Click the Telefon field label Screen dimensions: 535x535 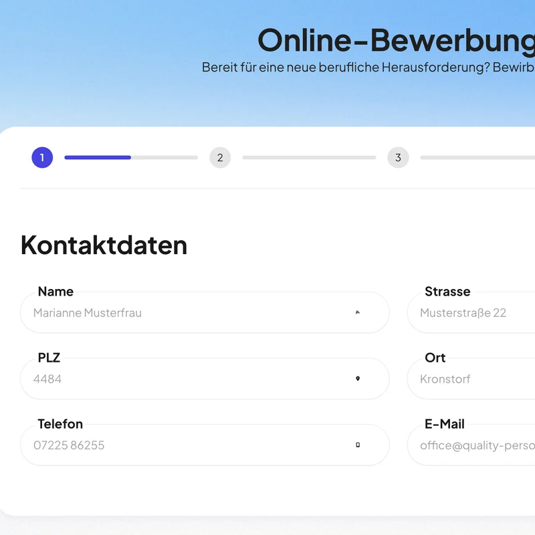pos(60,424)
